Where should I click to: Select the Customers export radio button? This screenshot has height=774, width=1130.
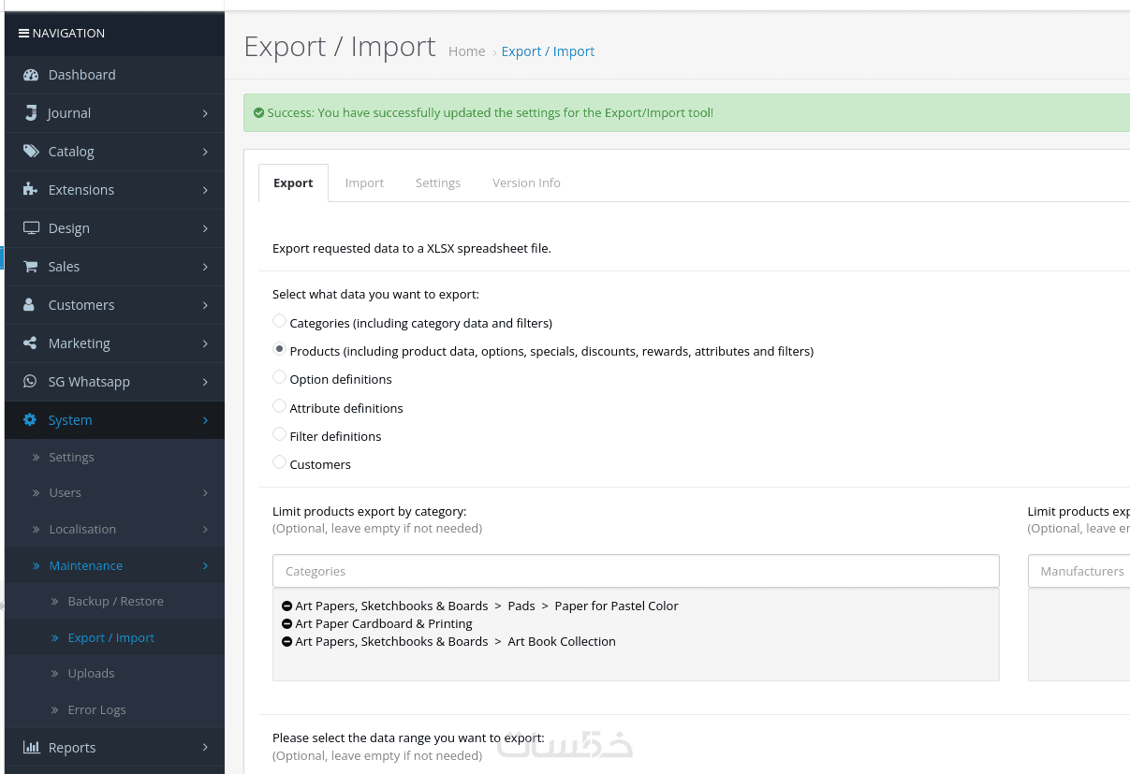pyautogui.click(x=279, y=462)
